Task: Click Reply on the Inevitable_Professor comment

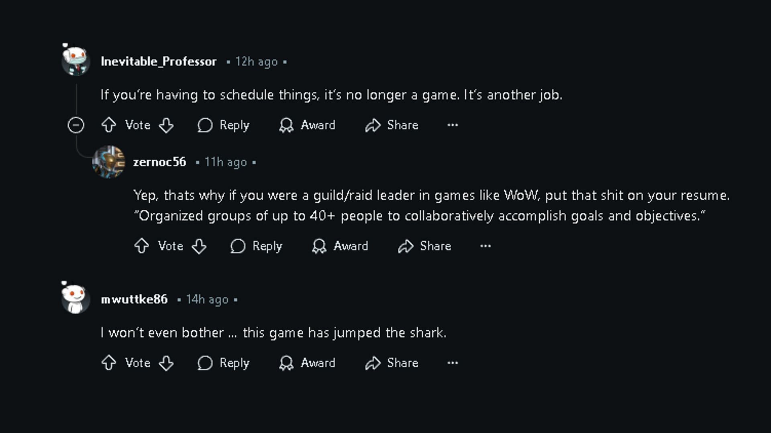Action: pos(224,125)
